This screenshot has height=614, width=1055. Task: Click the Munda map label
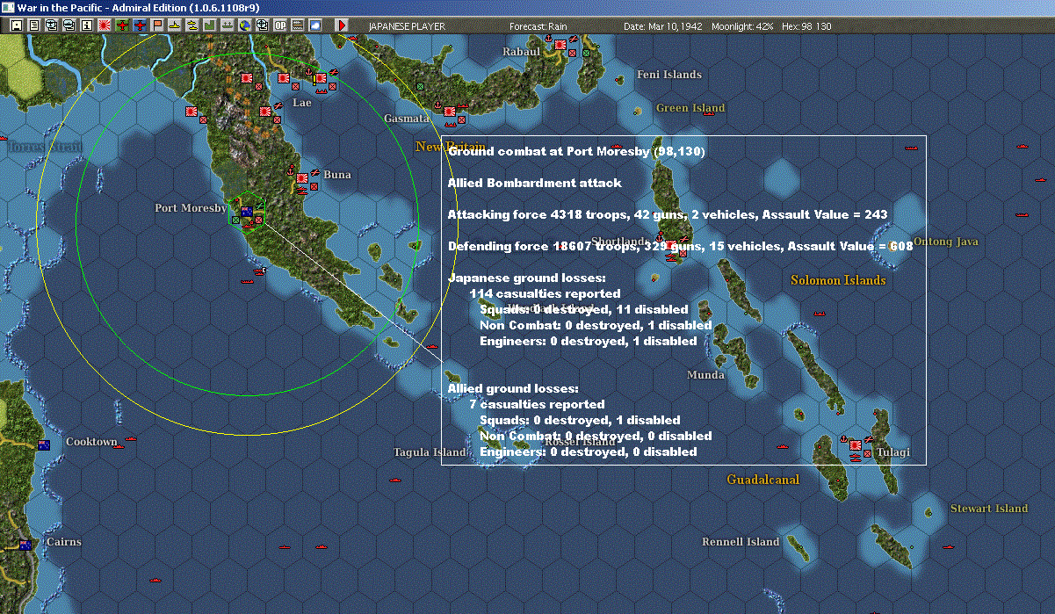(x=706, y=375)
